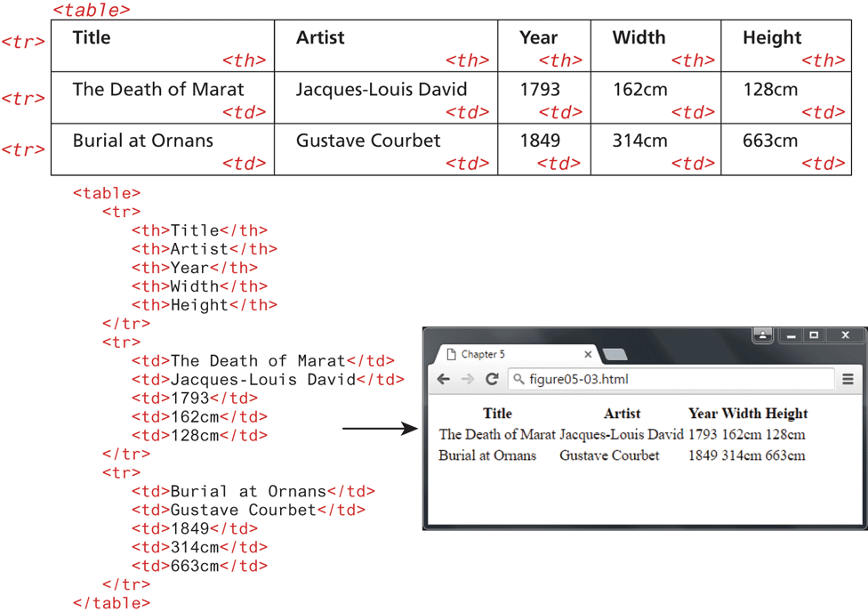Click the page icon on Chapter 5 tab
Image resolution: width=868 pixels, height=612 pixels.
tap(450, 354)
